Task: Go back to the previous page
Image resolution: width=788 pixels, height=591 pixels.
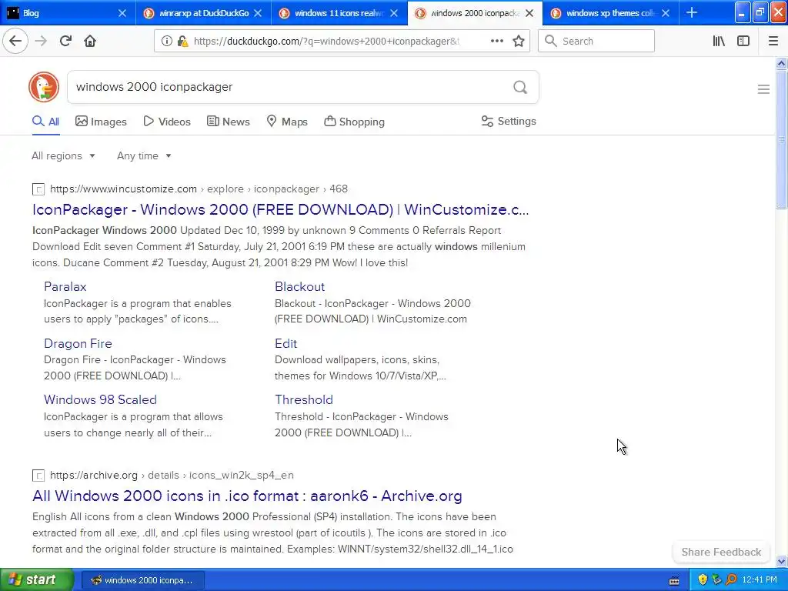Action: point(15,42)
